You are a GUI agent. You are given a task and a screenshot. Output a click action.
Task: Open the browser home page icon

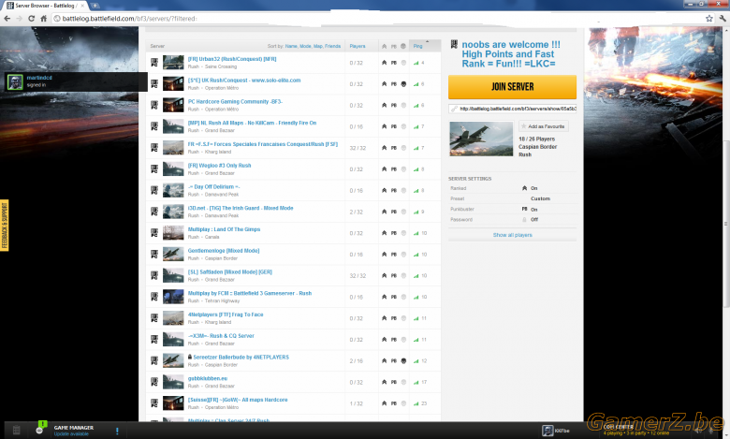pyautogui.click(x=43, y=19)
